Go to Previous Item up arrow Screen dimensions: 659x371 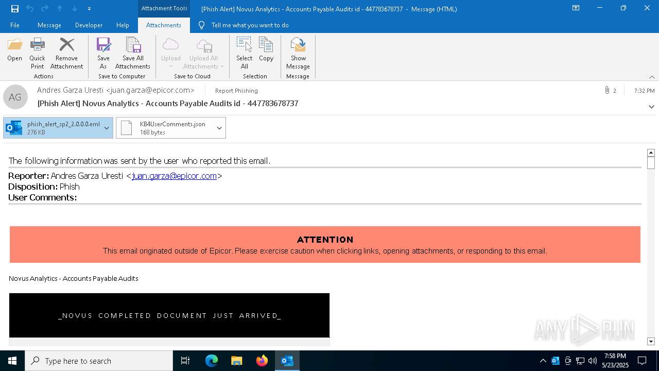coord(60,9)
